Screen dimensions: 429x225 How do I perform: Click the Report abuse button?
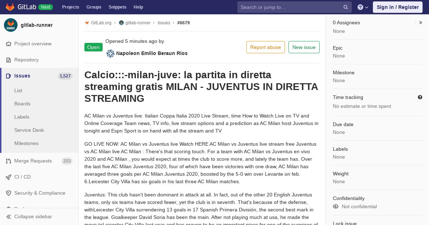(x=266, y=47)
